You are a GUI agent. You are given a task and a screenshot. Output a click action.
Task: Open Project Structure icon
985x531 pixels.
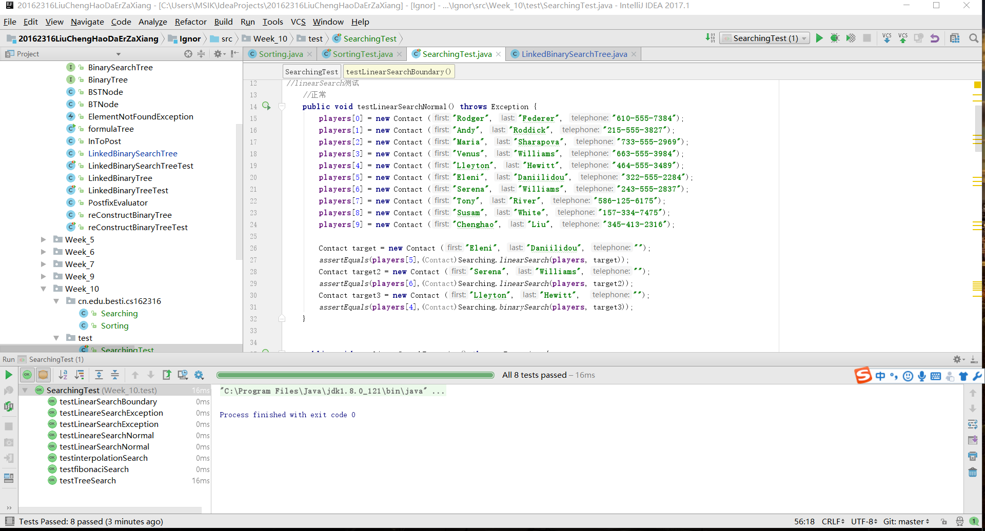(955, 38)
